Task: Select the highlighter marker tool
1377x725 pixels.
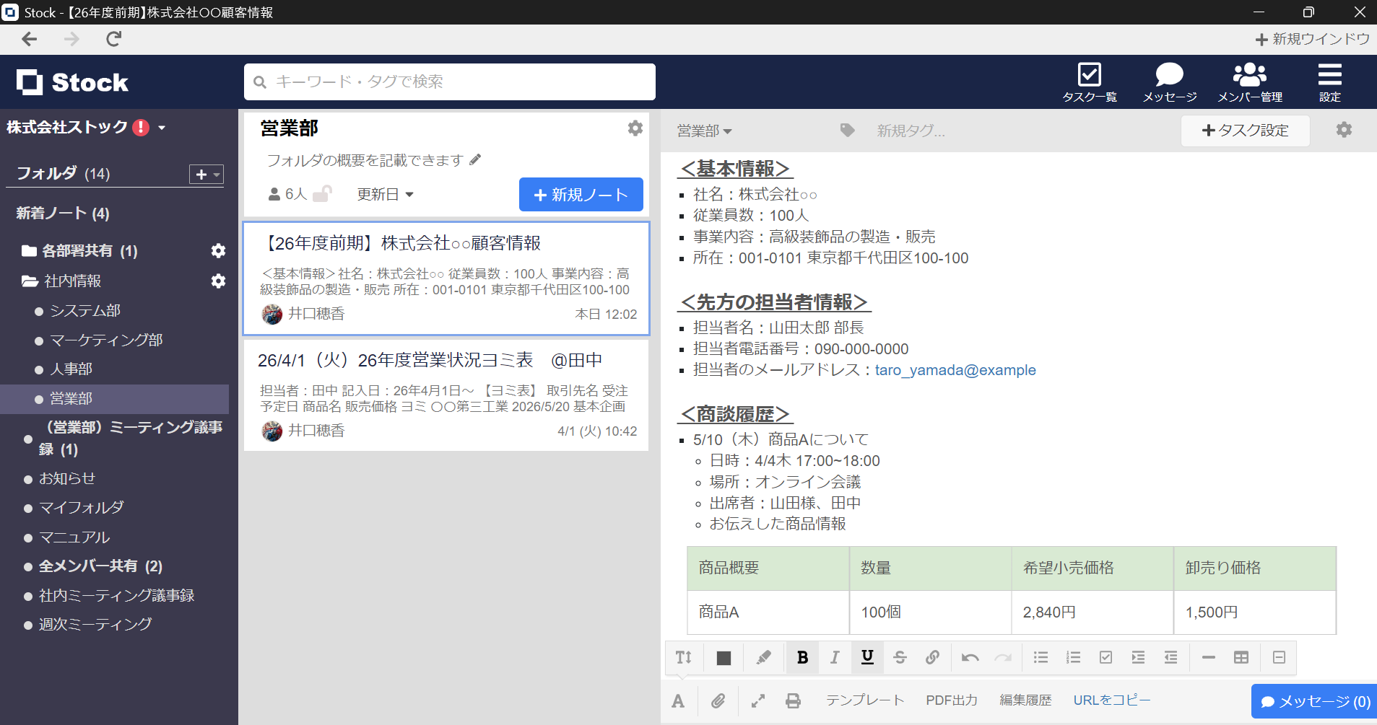Action: tap(763, 657)
